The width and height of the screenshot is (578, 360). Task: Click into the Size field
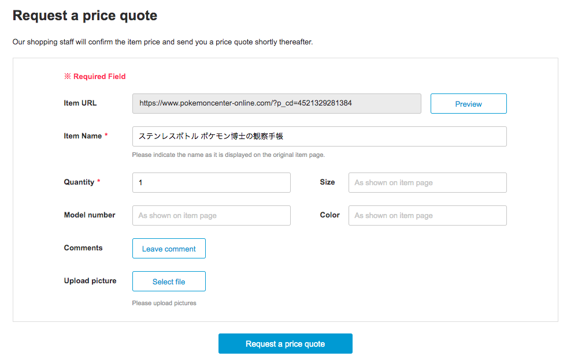pyautogui.click(x=427, y=182)
